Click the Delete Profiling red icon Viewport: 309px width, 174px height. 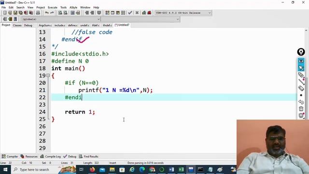point(149,13)
